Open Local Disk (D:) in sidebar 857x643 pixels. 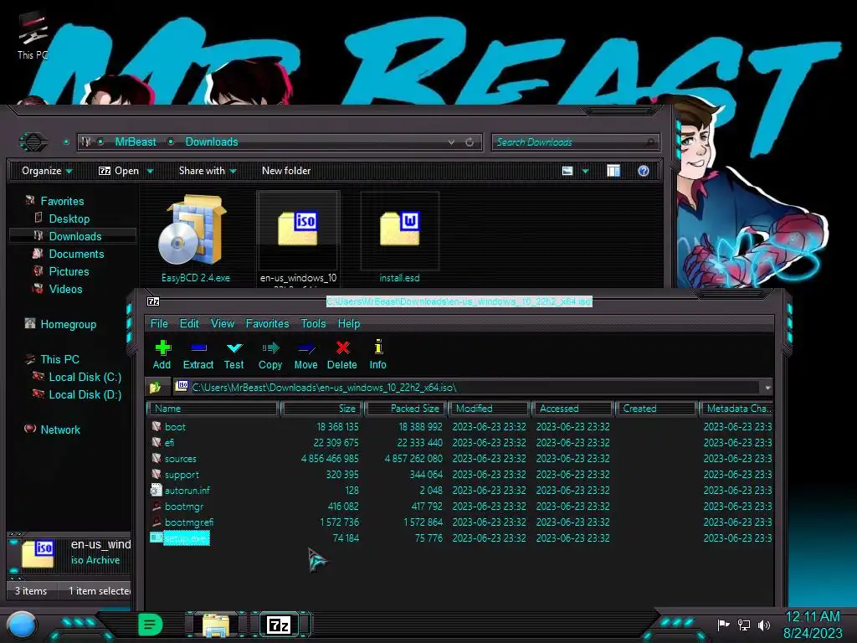click(85, 395)
